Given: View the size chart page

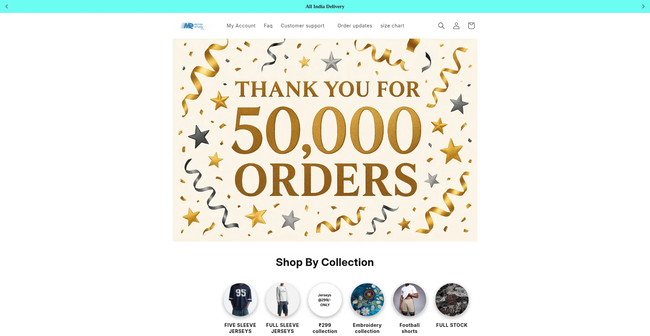Looking at the screenshot, I should (392, 26).
